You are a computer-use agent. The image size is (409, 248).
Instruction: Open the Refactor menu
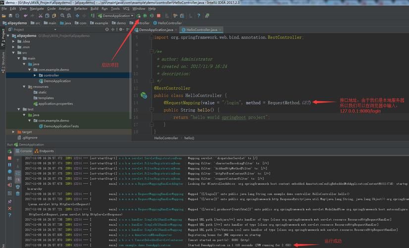[80, 8]
